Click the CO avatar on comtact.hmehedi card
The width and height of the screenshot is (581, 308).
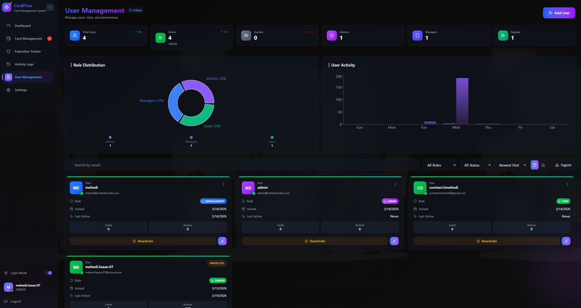(x=420, y=188)
